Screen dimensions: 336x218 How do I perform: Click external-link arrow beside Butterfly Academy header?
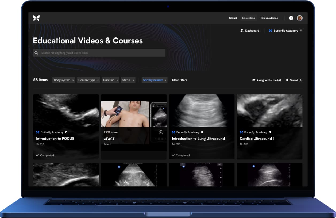coord(301,31)
